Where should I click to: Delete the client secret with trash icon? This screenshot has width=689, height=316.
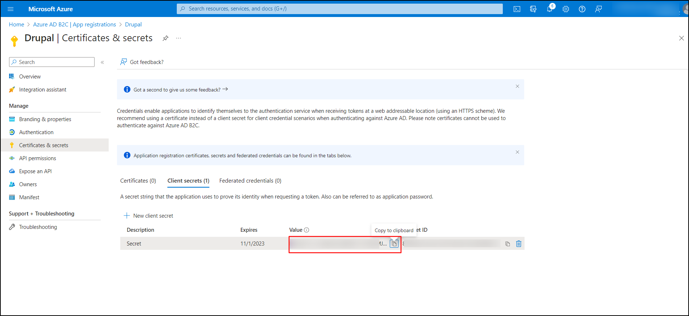pos(519,244)
